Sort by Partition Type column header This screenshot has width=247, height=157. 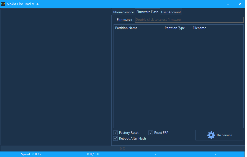(174, 28)
